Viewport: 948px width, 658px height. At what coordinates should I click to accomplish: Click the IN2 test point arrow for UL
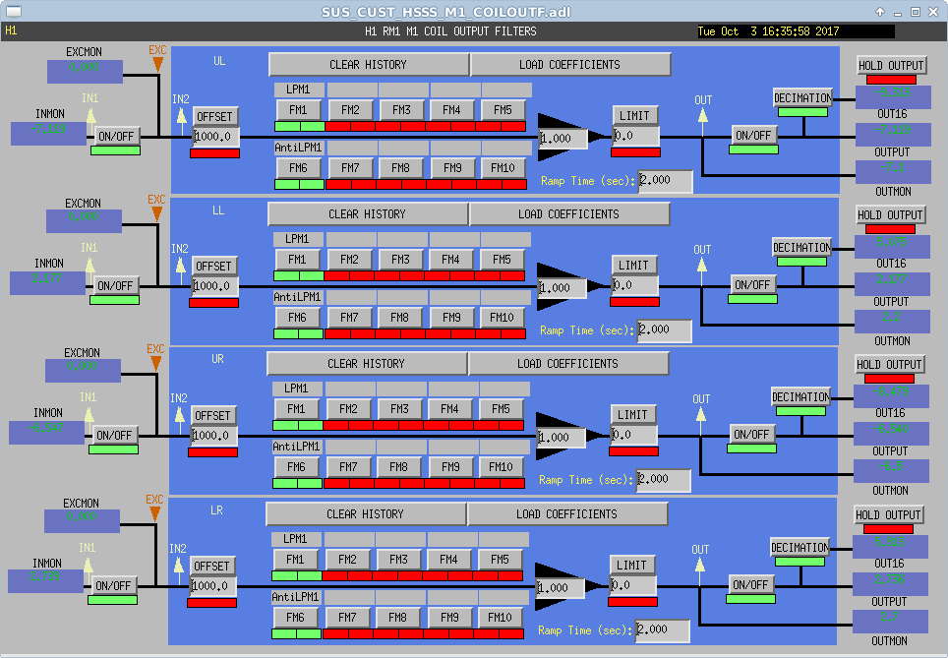181,117
